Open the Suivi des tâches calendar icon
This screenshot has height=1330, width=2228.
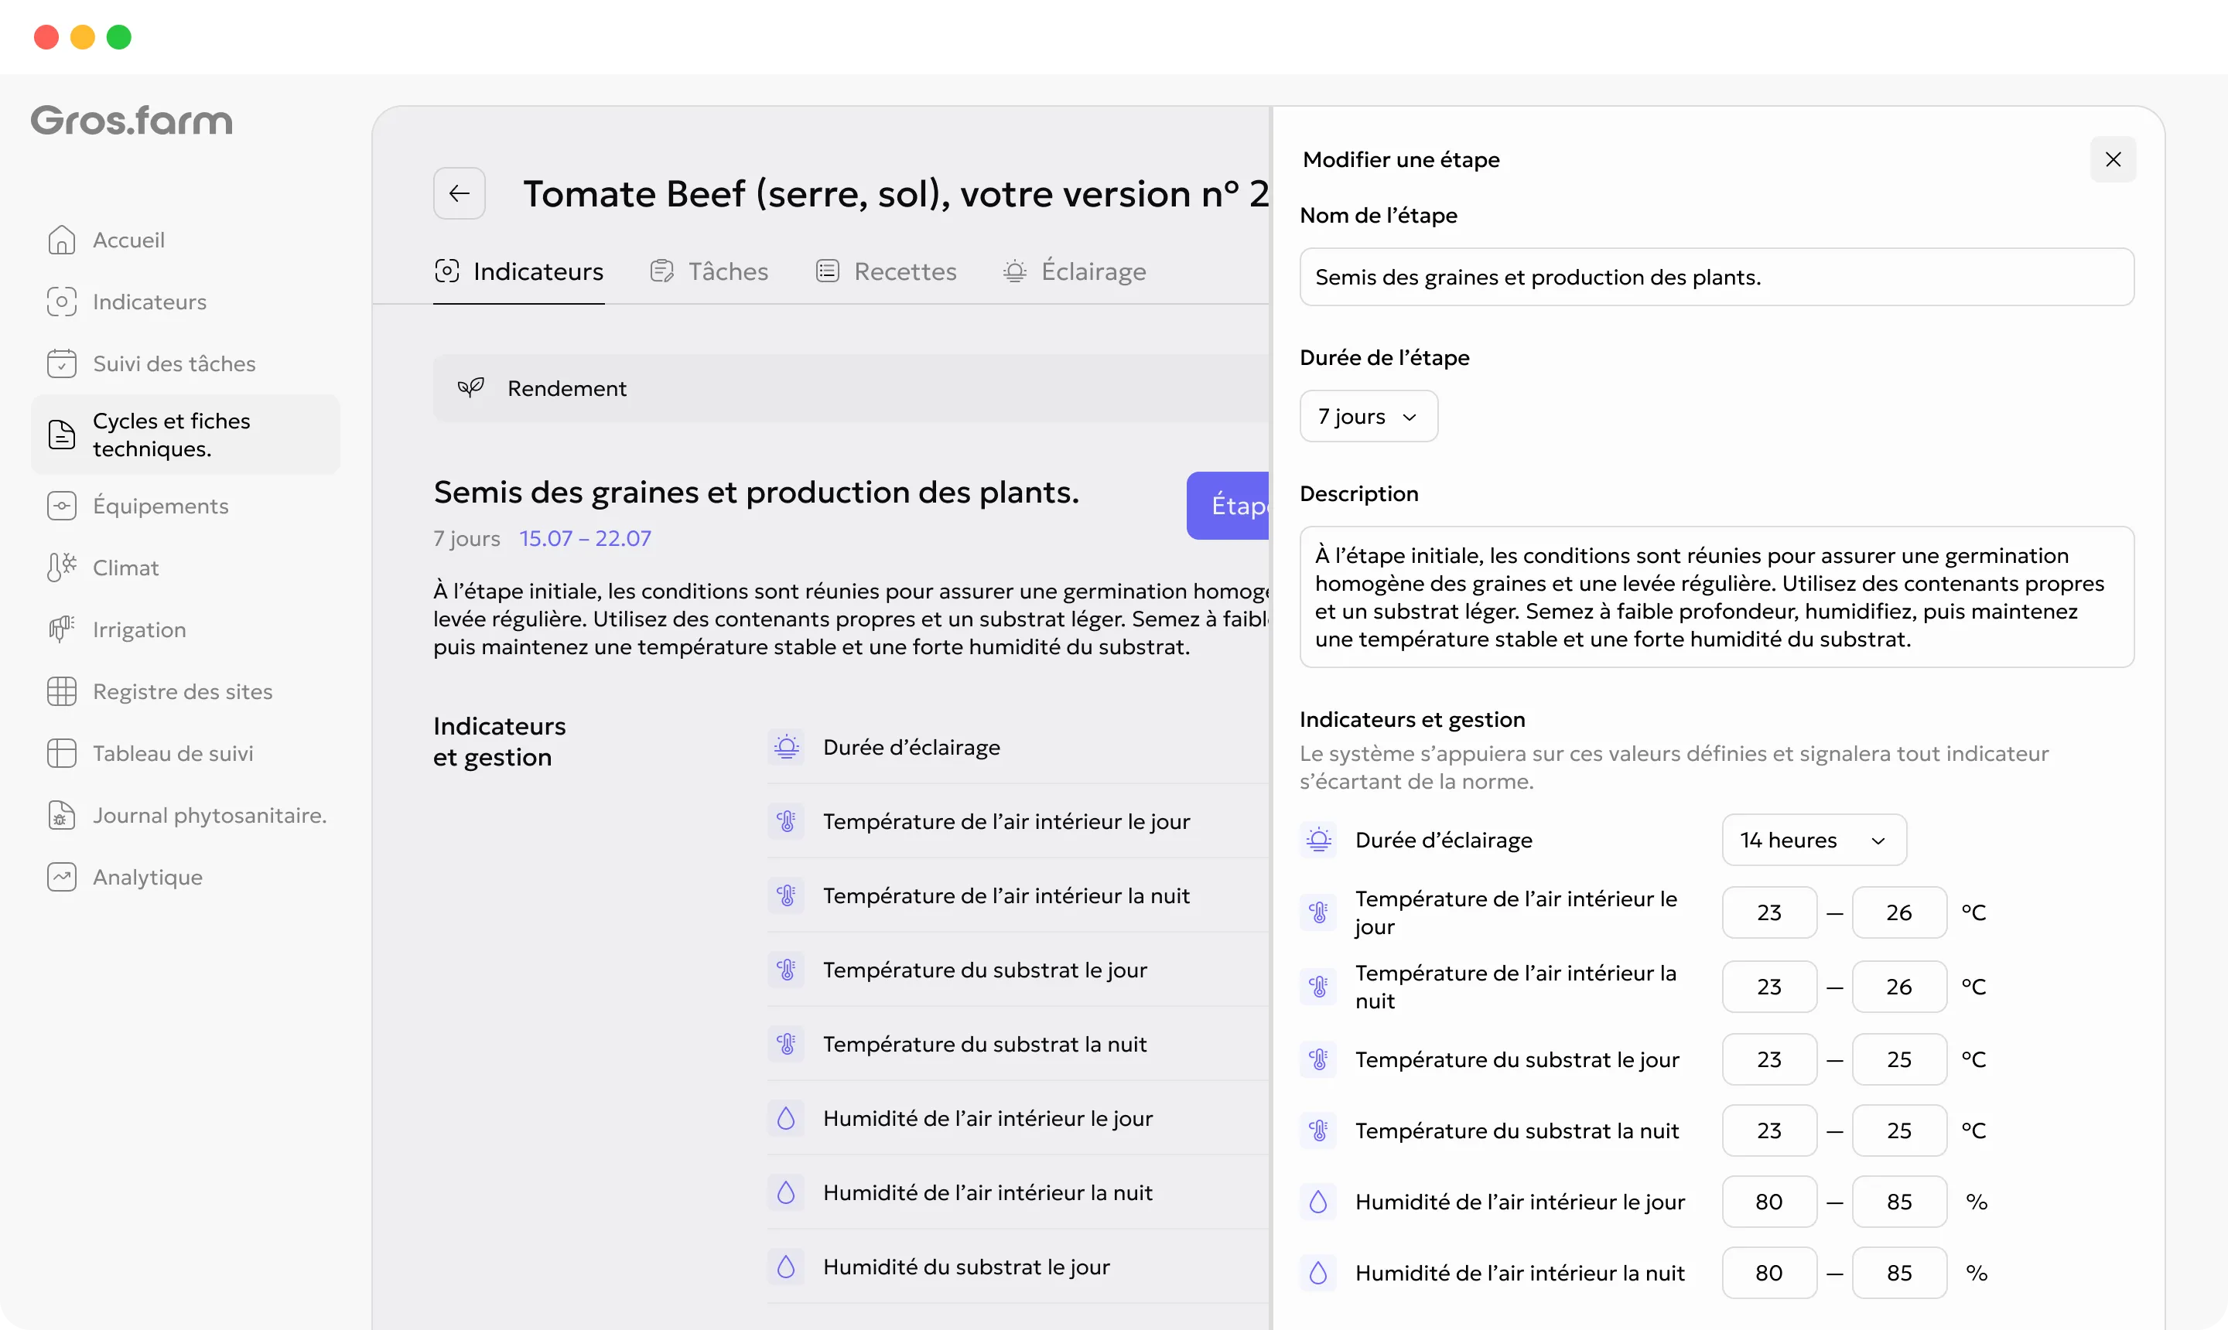[61, 364]
